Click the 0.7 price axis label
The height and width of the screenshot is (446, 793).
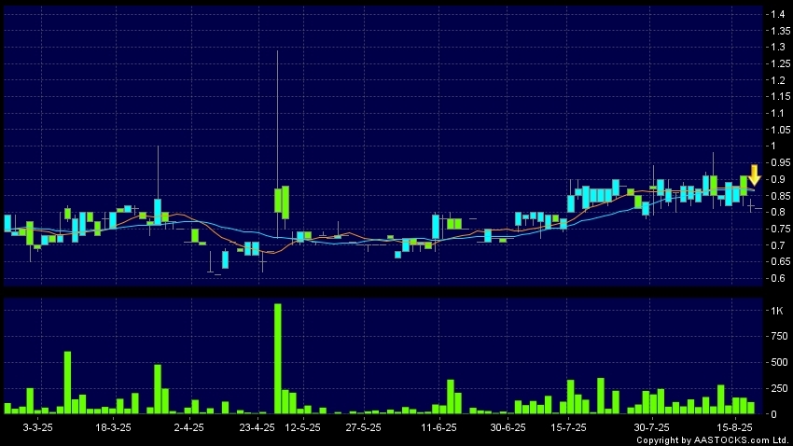778,245
